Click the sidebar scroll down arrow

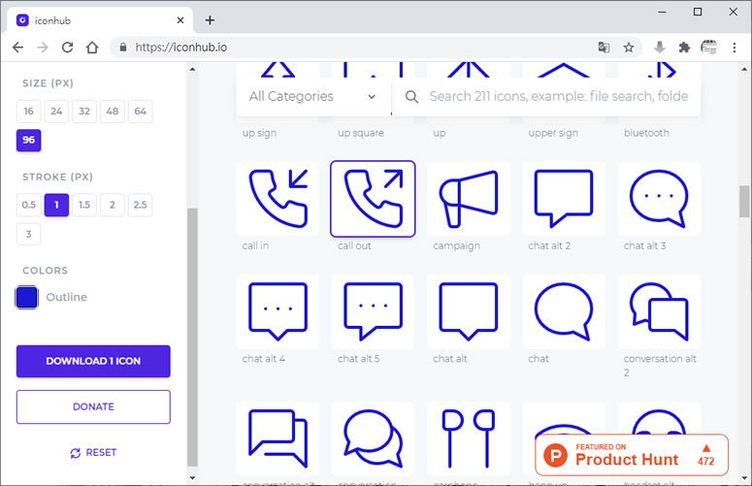click(x=192, y=478)
